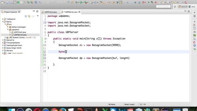The image size is (197, 111).
Task: Click the warning marker on line 10
Action: (x=42, y=45)
